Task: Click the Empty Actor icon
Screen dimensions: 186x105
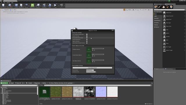Action: [x=164, y=13]
